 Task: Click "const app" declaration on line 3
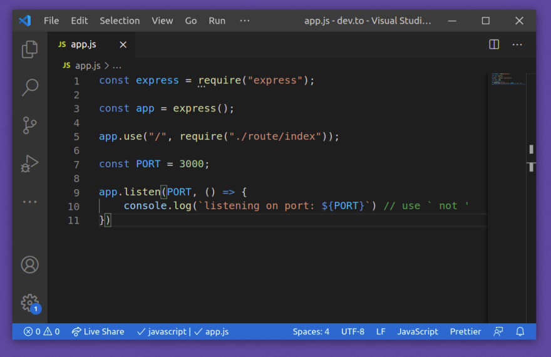[x=126, y=108]
